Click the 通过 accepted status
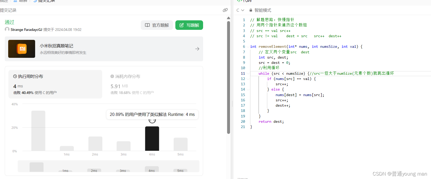431x179 pixels. click(10, 22)
